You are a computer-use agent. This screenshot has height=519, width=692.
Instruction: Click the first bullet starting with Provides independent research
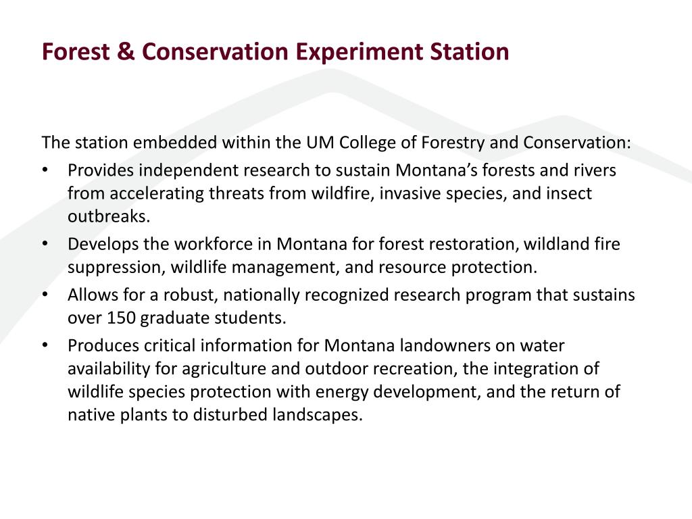tap(341, 193)
